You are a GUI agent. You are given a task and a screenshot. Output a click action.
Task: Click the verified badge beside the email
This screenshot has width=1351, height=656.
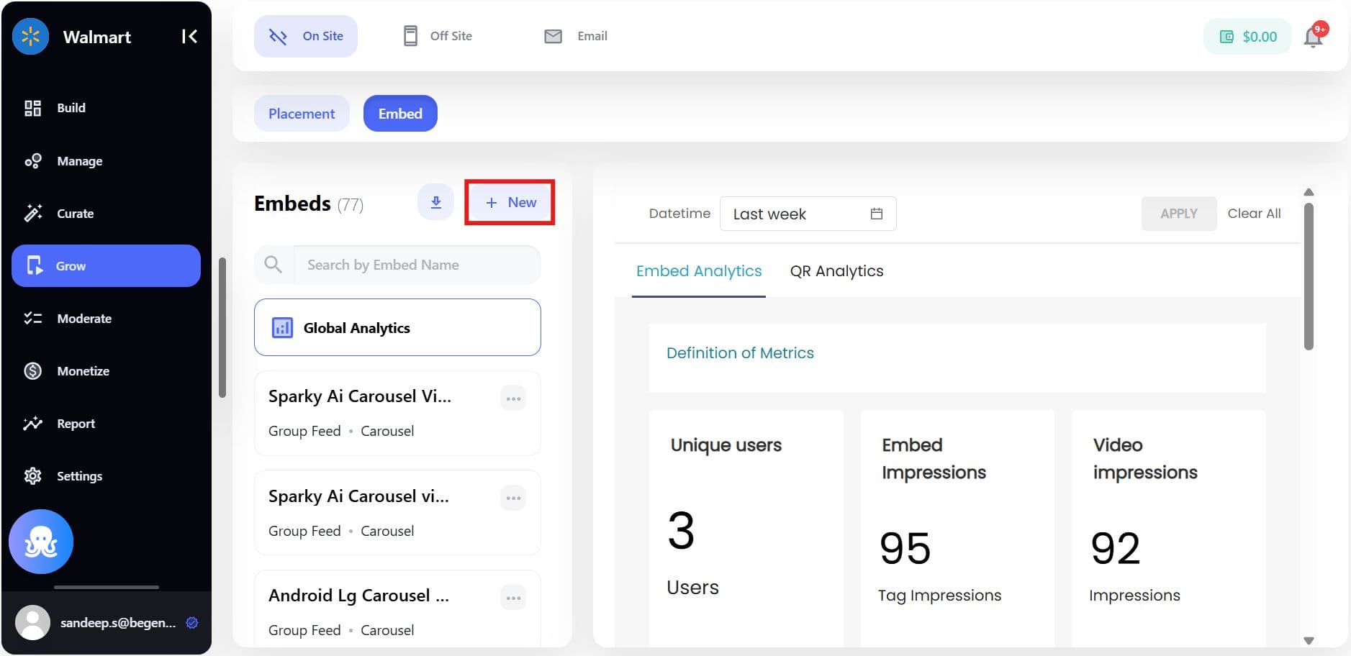(192, 623)
